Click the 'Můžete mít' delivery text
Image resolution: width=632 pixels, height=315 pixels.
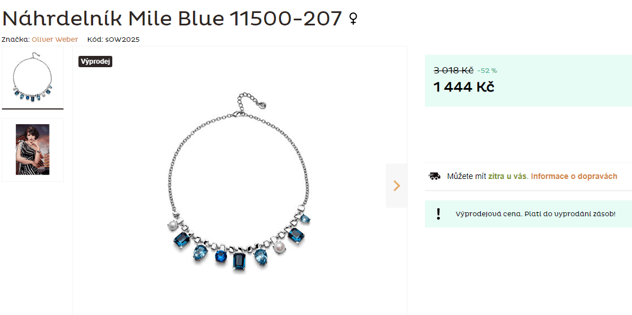point(466,176)
